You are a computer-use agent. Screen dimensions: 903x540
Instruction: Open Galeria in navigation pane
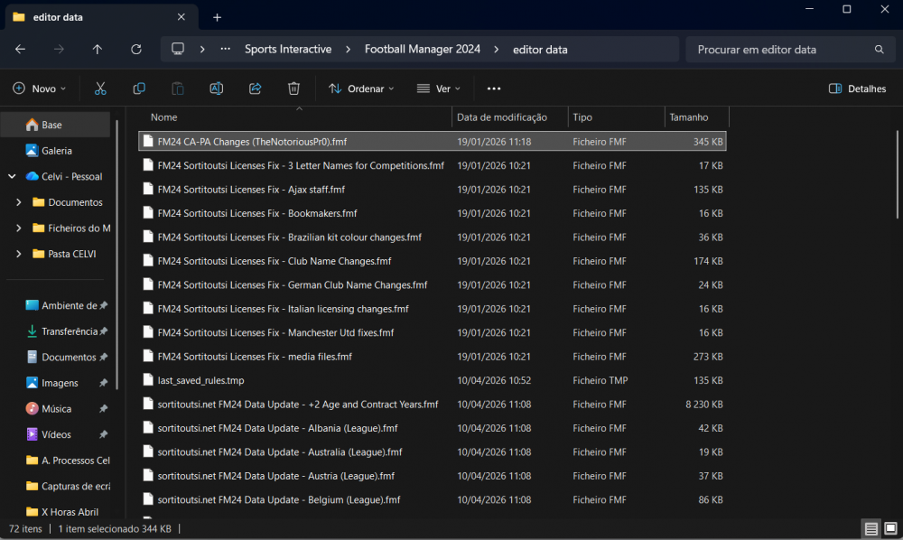tap(55, 151)
